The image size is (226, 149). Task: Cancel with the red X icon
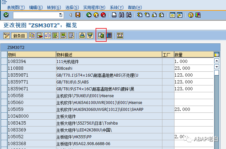[x=103, y=15]
